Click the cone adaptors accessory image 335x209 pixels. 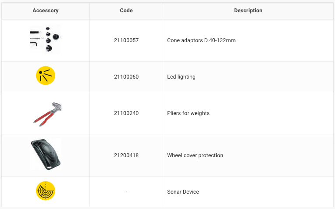coord(46,40)
